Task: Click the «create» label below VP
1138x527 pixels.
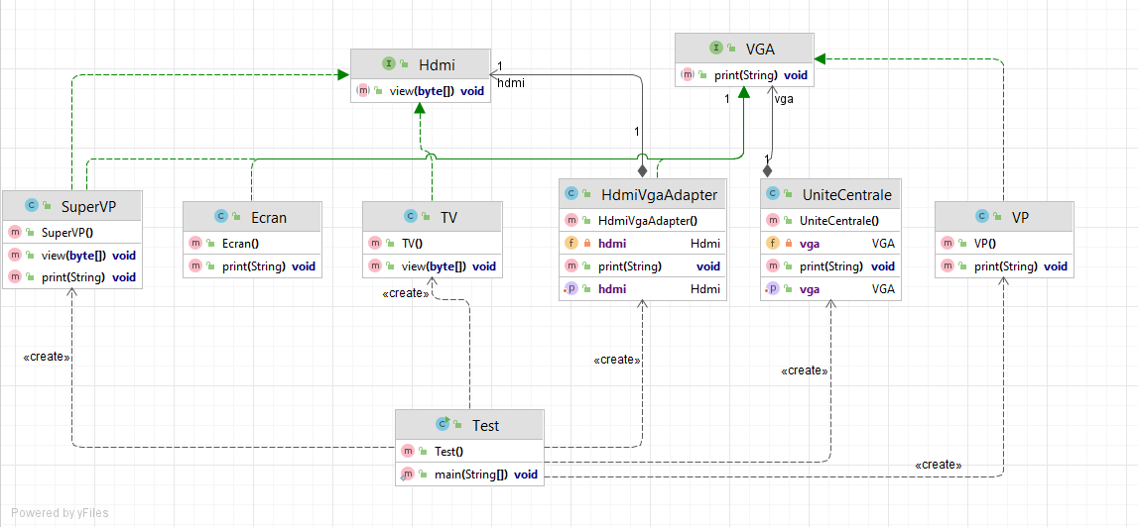Action: pyautogui.click(x=939, y=465)
